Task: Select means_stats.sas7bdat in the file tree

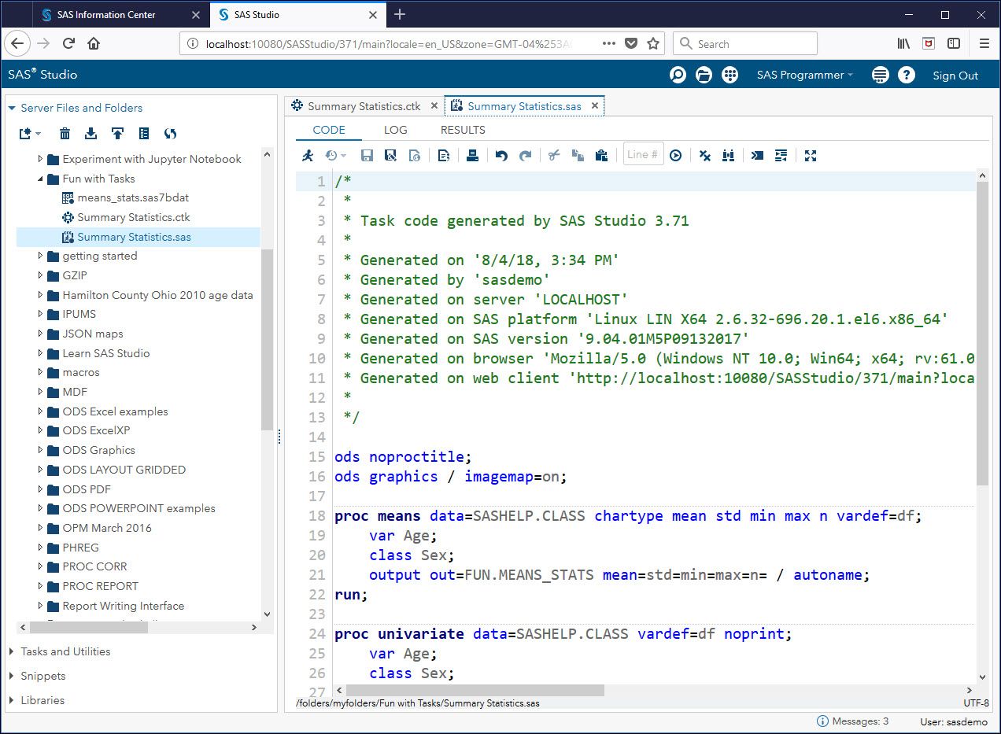Action: click(x=132, y=197)
